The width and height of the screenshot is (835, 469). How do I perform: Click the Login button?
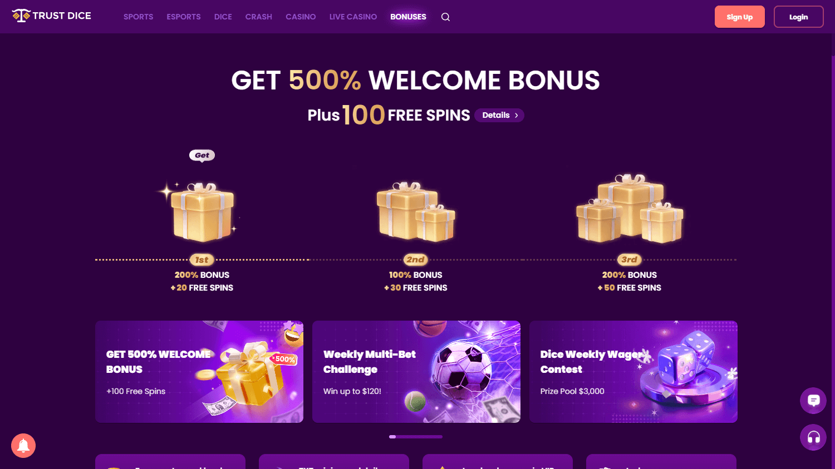pos(798,17)
